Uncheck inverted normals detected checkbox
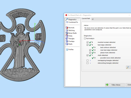 click(87, 42)
